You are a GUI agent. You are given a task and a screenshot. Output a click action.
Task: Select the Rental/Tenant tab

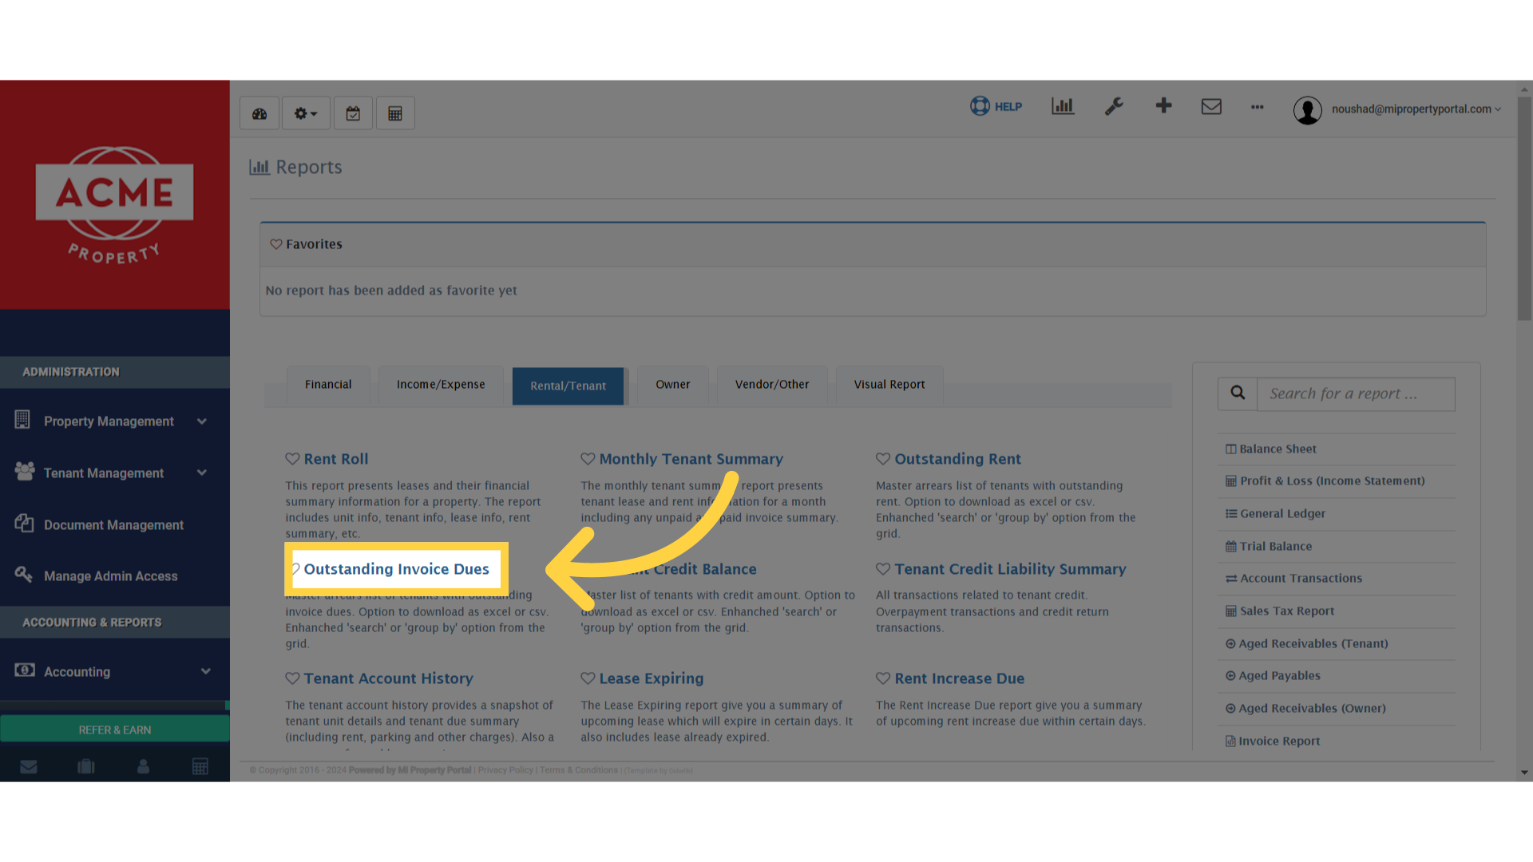[568, 386]
